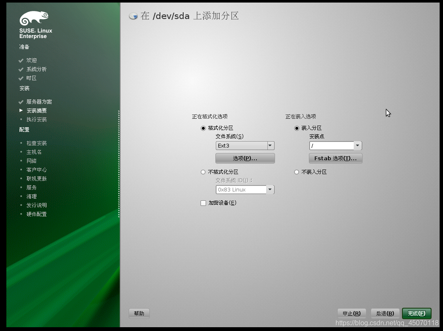Click the 正在格式化选项 group label
Viewport: 443px width, 331px height.
point(209,117)
